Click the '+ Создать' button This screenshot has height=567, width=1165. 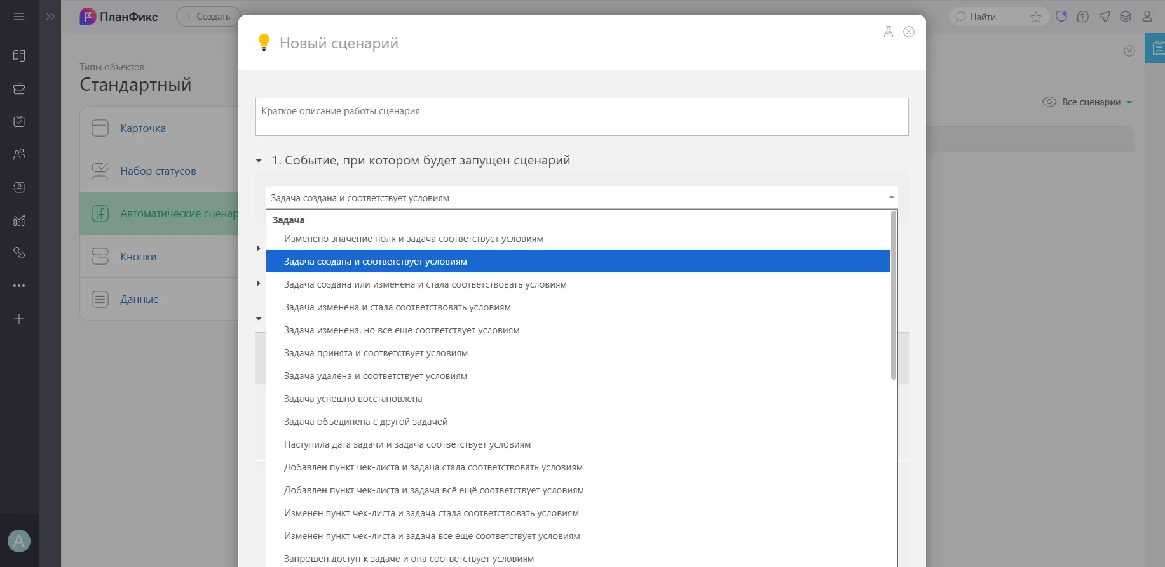click(208, 17)
